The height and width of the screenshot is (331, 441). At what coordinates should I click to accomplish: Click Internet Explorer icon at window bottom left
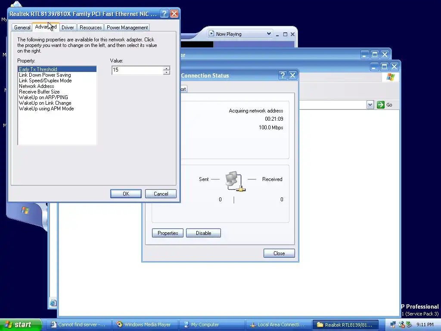pyautogui.click(x=53, y=303)
